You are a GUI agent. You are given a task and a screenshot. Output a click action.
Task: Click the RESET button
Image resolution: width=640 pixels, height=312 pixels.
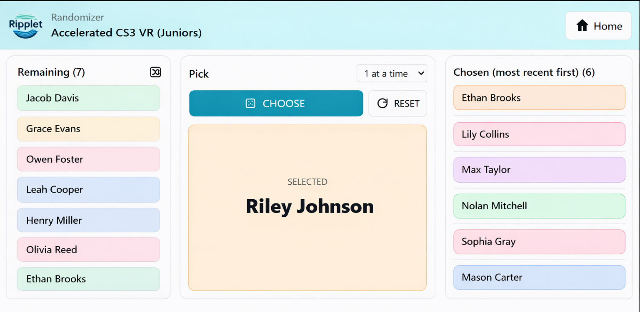(x=397, y=103)
